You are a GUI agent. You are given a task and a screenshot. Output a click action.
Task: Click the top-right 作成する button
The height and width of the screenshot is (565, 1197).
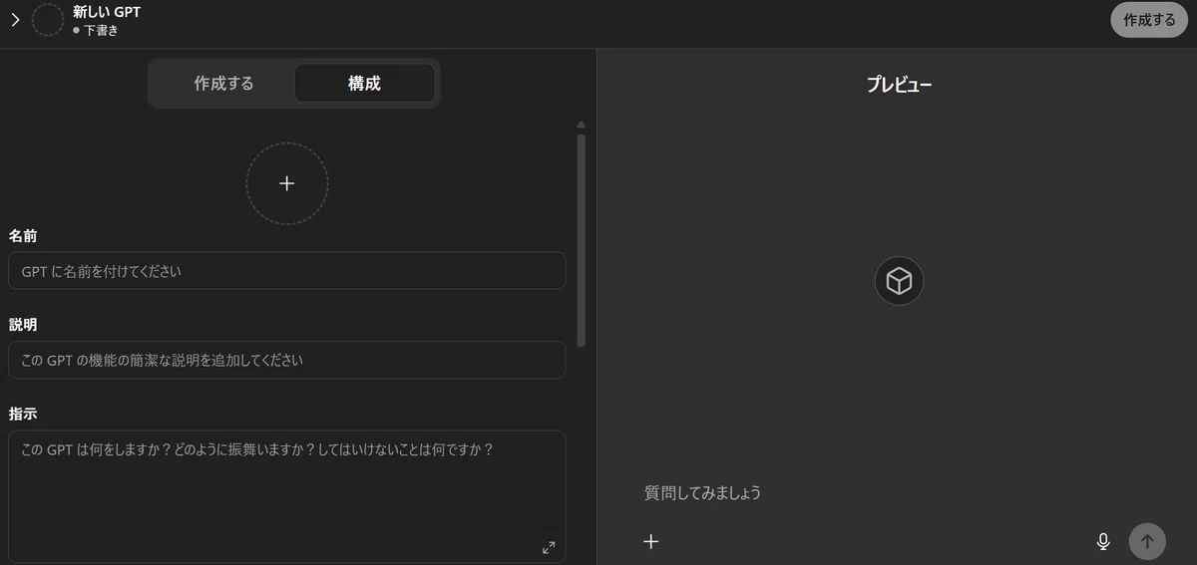[1149, 19]
